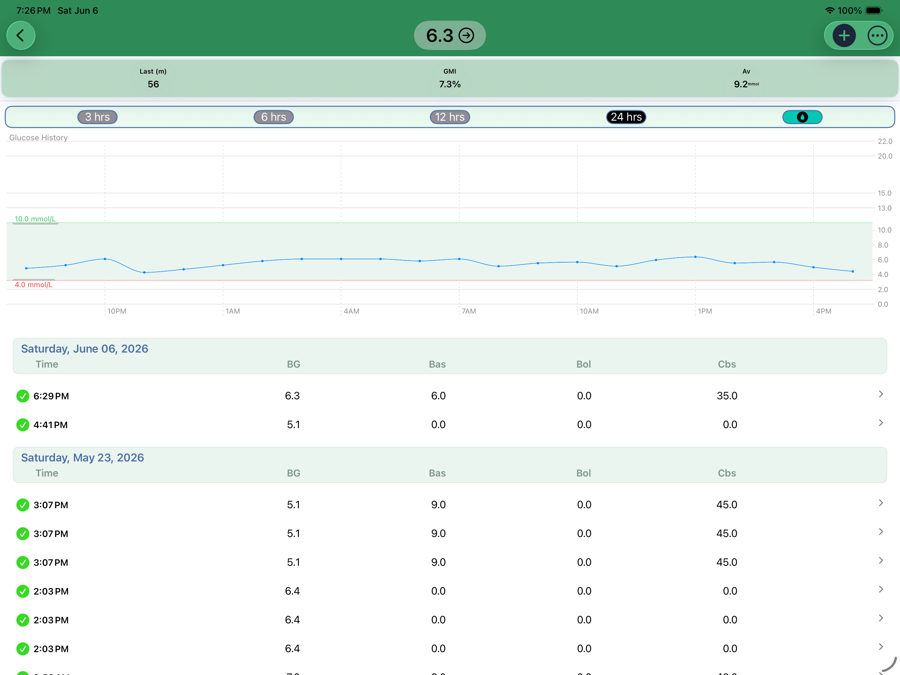Open details chevron for last 2:03 PM row
The image size is (900, 675).
click(880, 647)
